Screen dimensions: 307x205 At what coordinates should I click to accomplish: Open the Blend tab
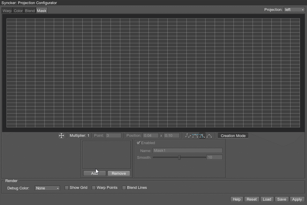click(x=30, y=11)
